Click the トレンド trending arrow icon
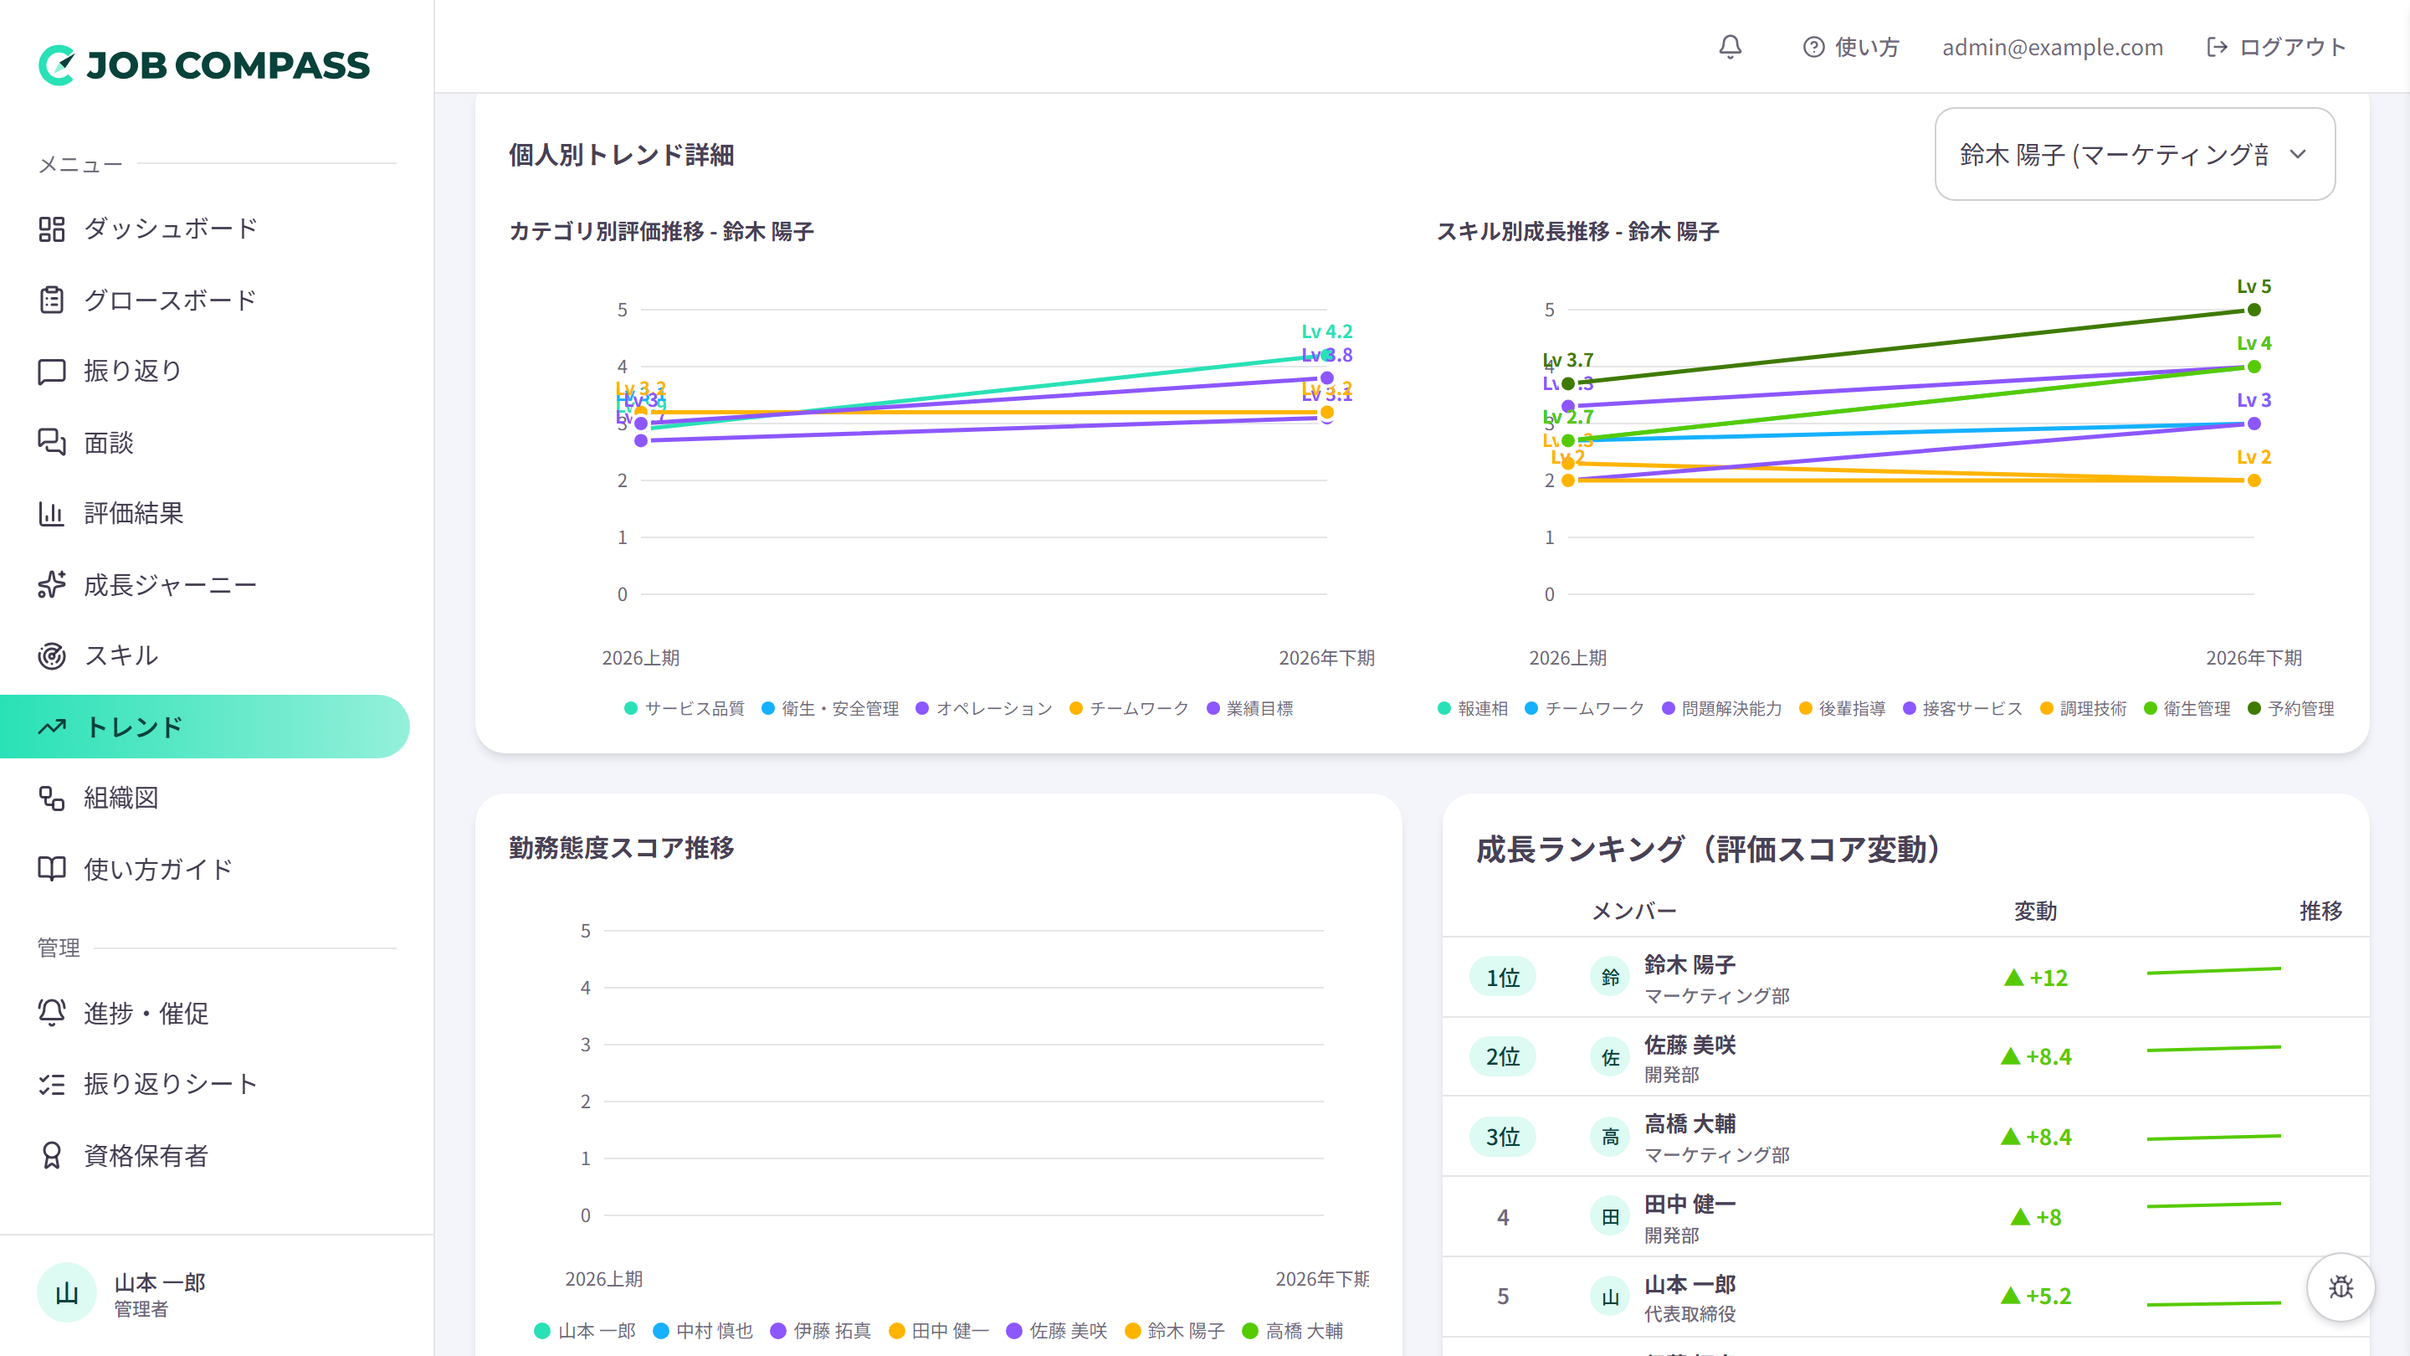The height and width of the screenshot is (1356, 2410). tap(51, 727)
